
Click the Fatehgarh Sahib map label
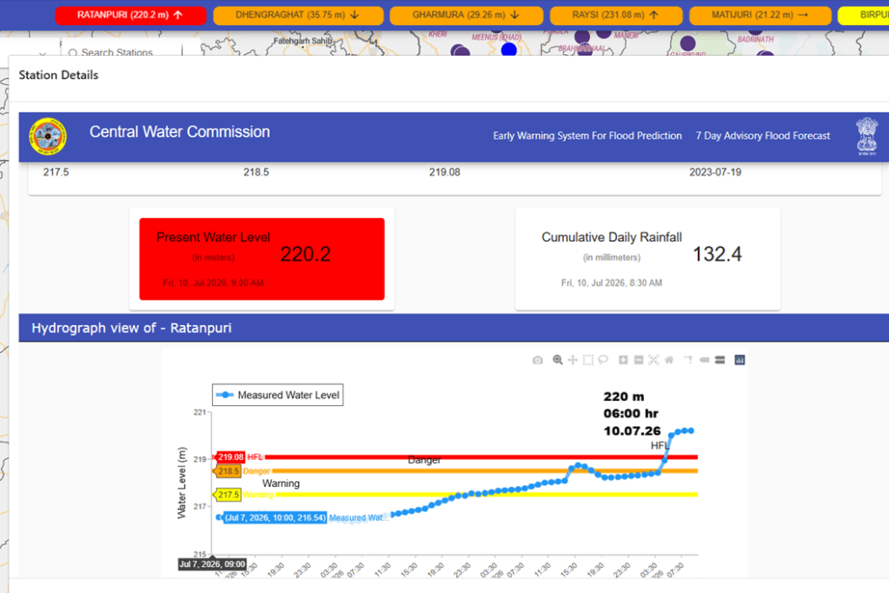click(x=302, y=41)
